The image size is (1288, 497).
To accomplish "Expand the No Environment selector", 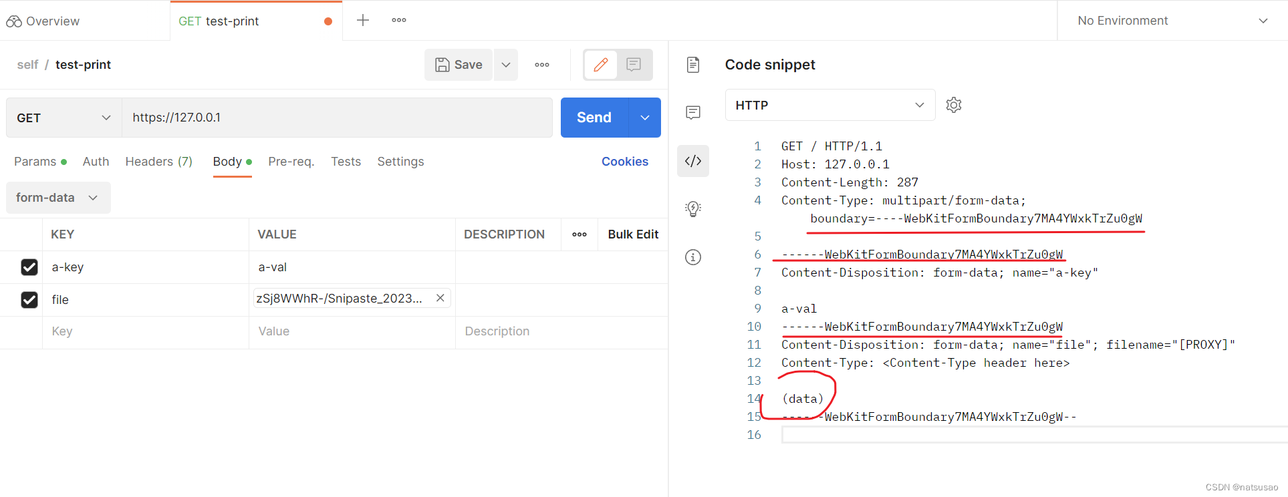I will tap(1172, 21).
